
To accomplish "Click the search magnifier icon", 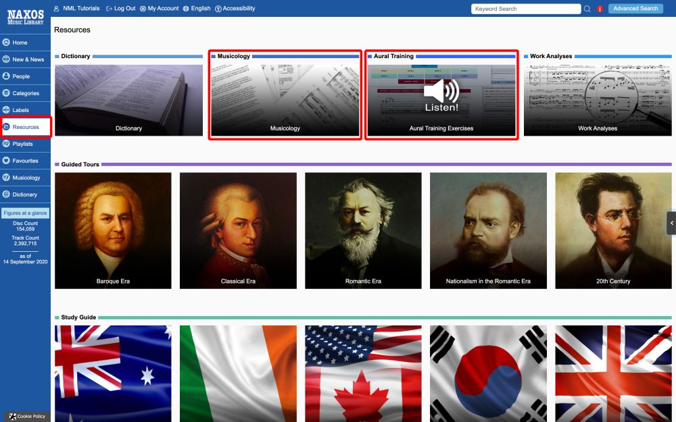I will [x=587, y=9].
